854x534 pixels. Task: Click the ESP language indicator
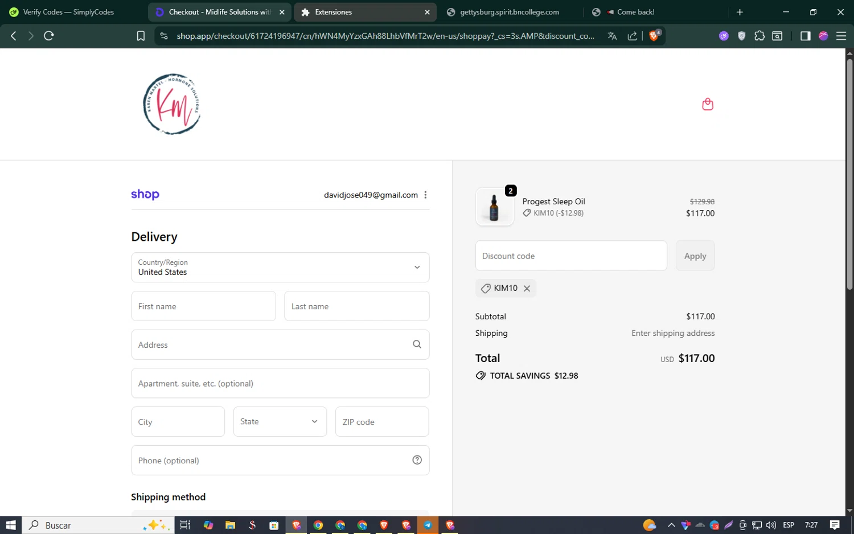pyautogui.click(x=789, y=525)
